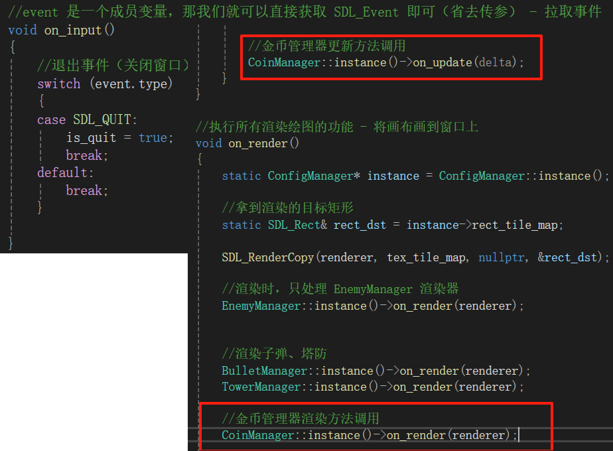Screen dimensions: 613x451
Task: Click the EnemyManager on_render(renderer) line
Action: pos(373,306)
